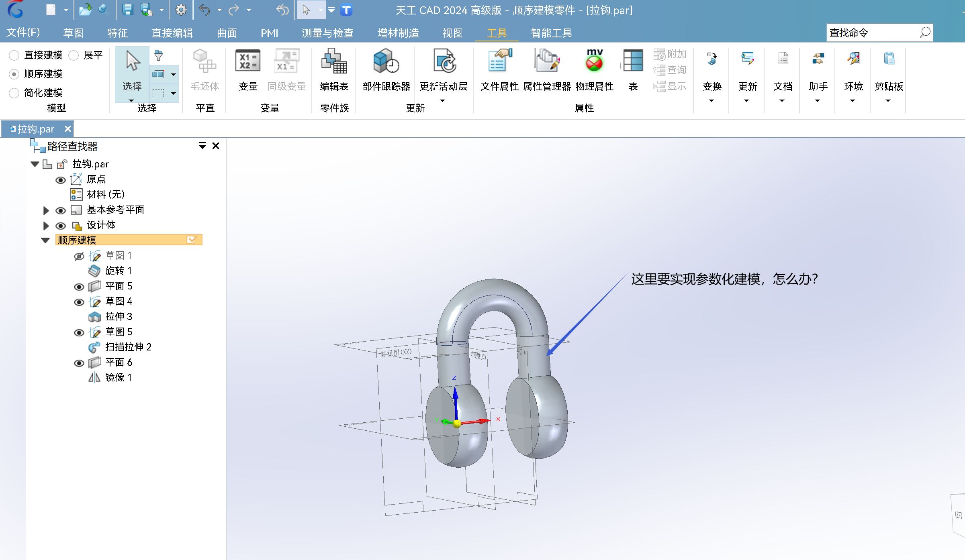The width and height of the screenshot is (965, 560).
Task: Click the Open file folder icon
Action: (85, 10)
